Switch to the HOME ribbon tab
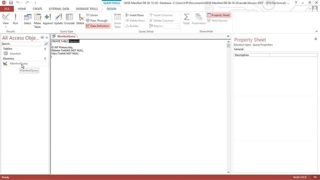Viewport: 320px width, 180px height. (22, 9)
